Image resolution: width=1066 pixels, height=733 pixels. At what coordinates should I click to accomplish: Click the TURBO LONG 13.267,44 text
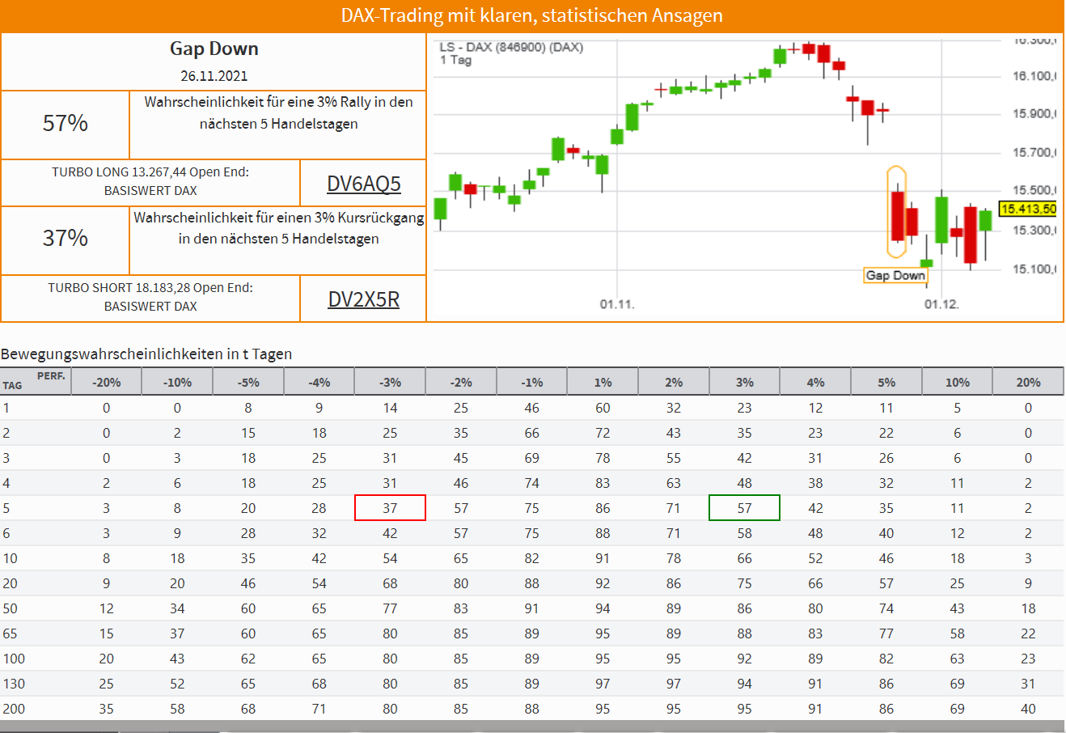click(150, 181)
